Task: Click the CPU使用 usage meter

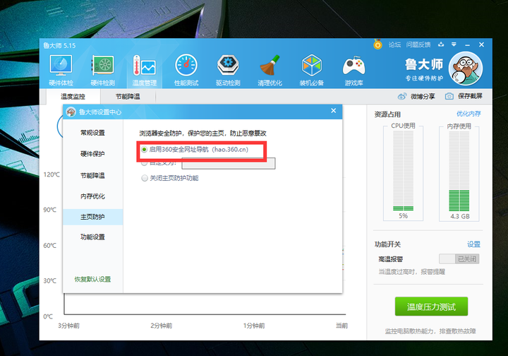Action: click(403, 172)
